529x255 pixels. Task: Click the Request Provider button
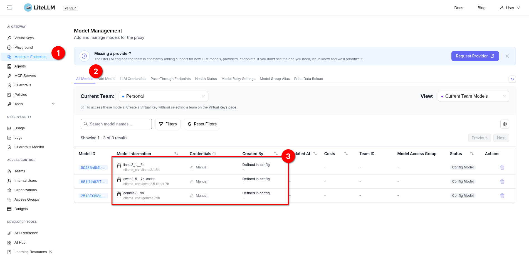point(475,56)
